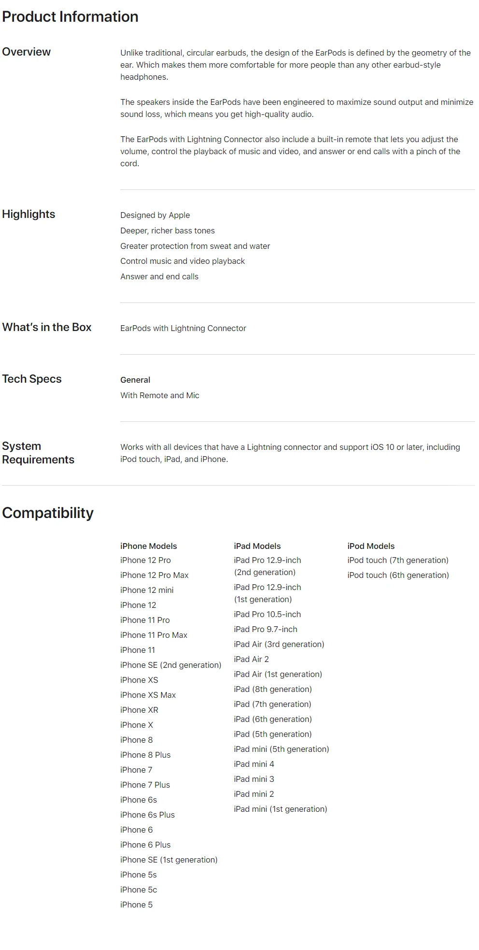The width and height of the screenshot is (479, 950).
Task: Click the Tech Specs section heading
Action: click(x=32, y=379)
